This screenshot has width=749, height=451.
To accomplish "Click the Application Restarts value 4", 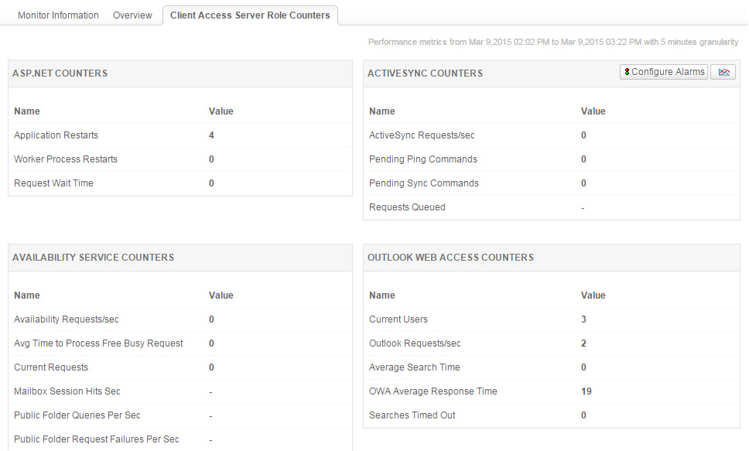I will pos(211,135).
